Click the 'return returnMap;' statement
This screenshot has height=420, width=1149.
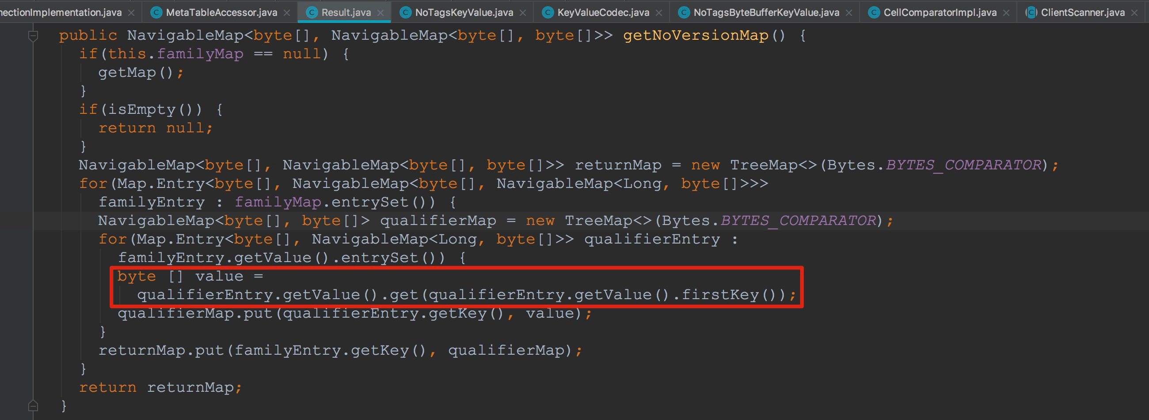click(x=160, y=387)
